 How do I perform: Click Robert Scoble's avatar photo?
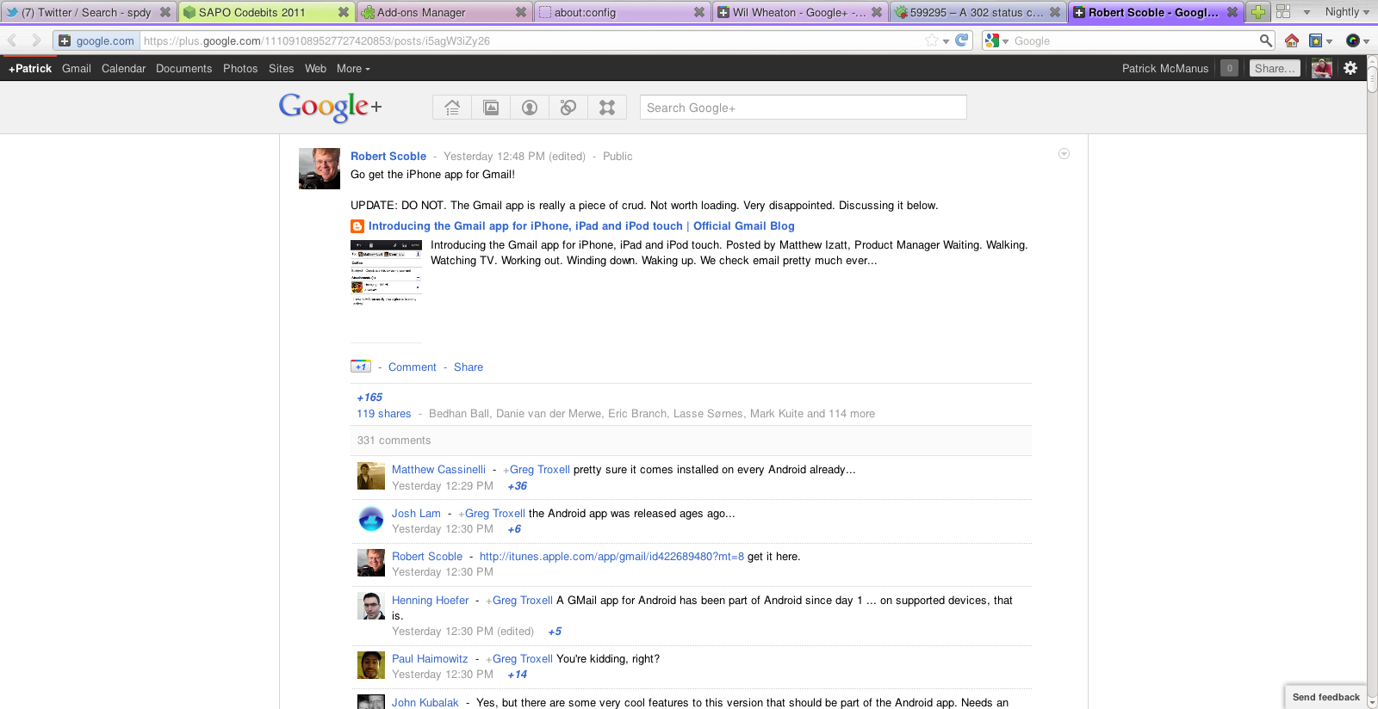320,169
